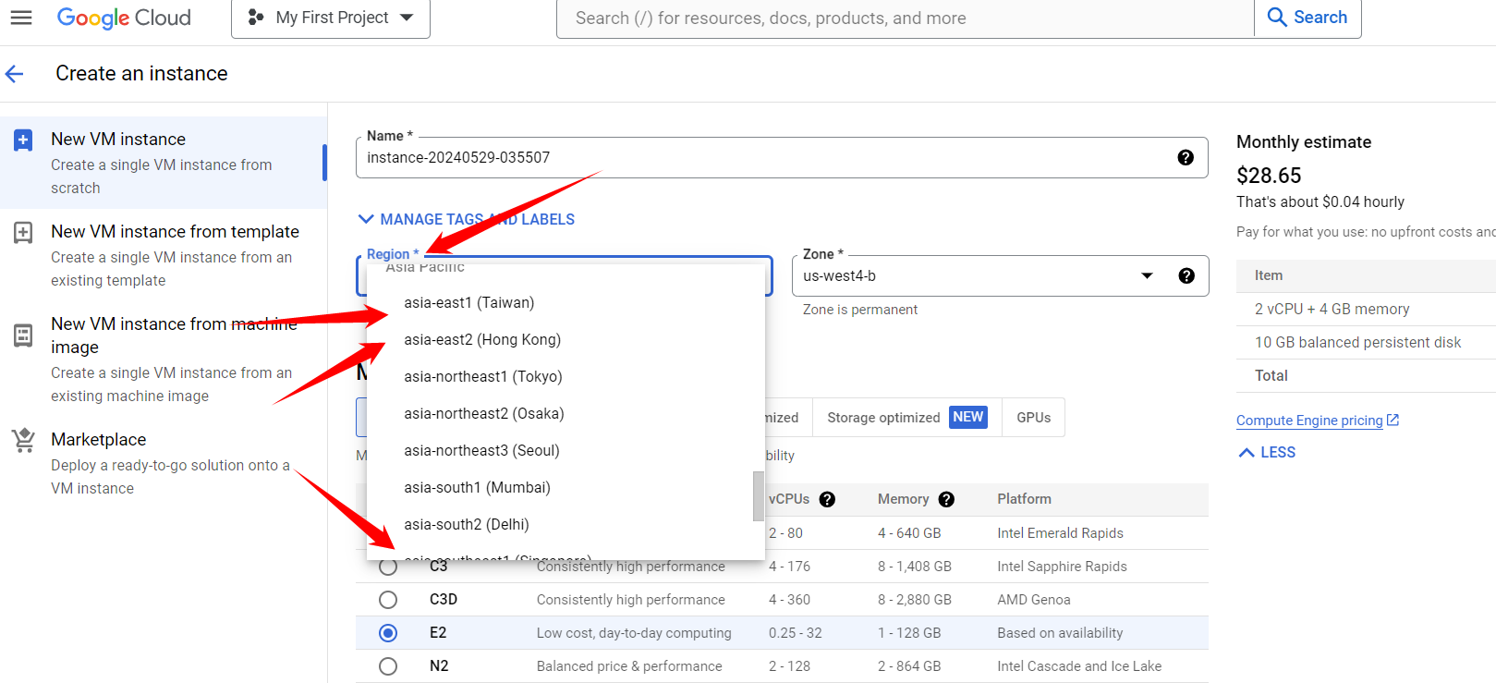Open the Marketplace option
Viewport: 1496px width, 683px height.
click(x=163, y=463)
